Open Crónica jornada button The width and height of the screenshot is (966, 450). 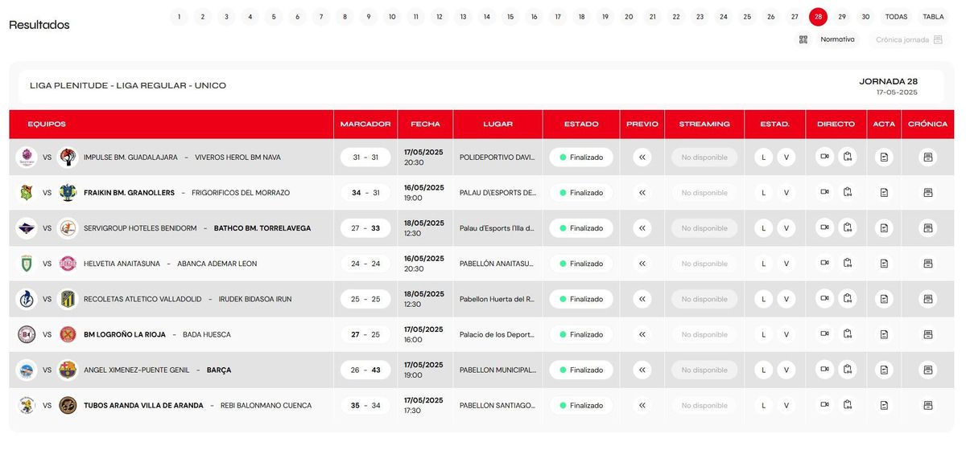tap(909, 39)
